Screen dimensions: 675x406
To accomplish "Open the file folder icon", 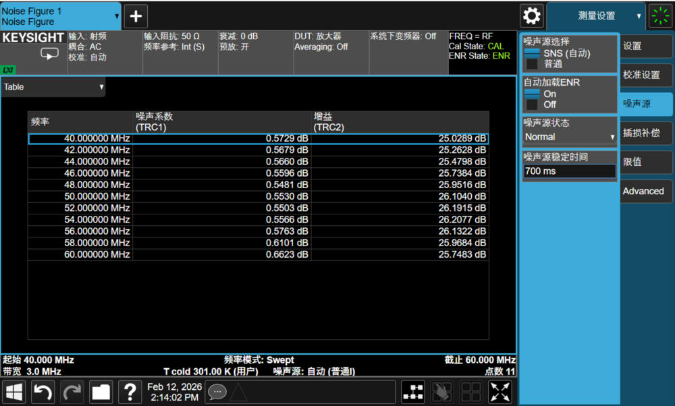I will (101, 392).
